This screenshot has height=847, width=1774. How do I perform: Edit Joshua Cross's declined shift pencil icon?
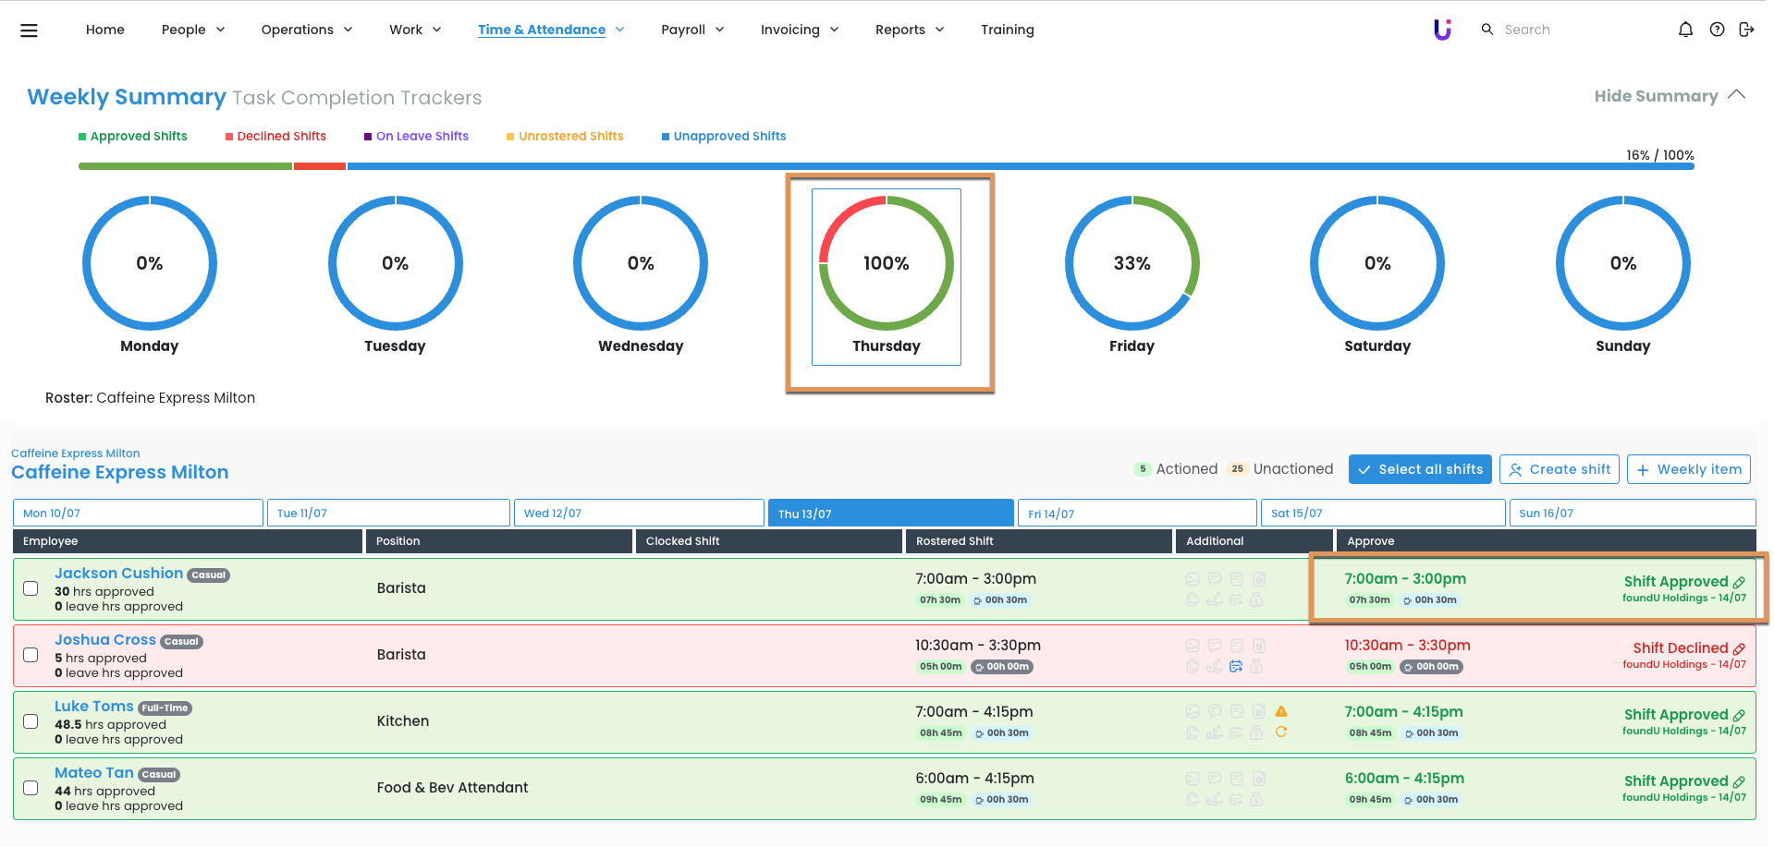(x=1739, y=649)
